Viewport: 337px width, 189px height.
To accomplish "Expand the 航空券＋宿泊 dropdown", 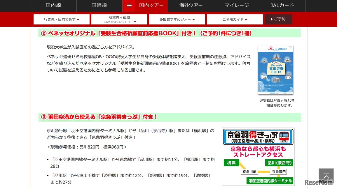I will 119,19.
